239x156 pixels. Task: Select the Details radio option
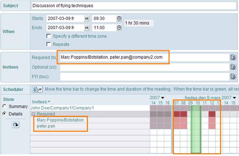point(5,114)
